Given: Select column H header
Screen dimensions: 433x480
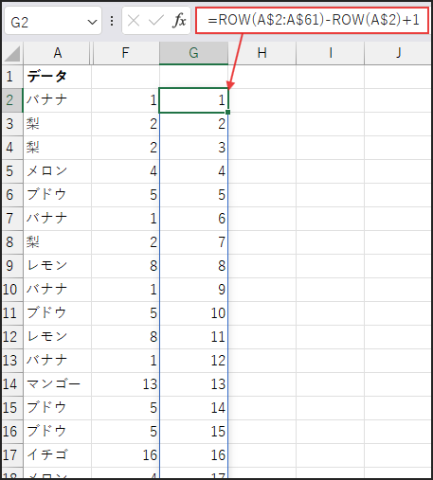Looking at the screenshot, I should pos(262,53).
